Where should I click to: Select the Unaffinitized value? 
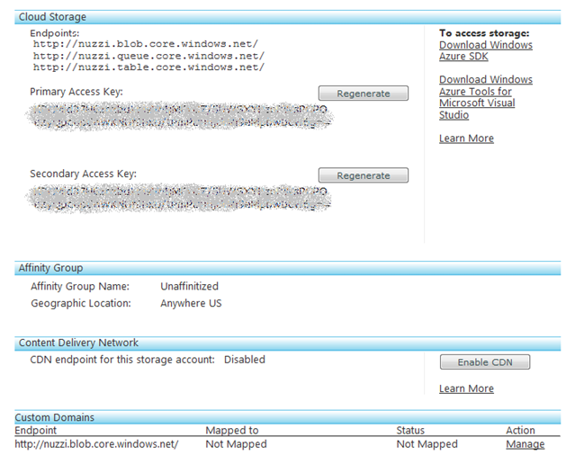pos(190,286)
